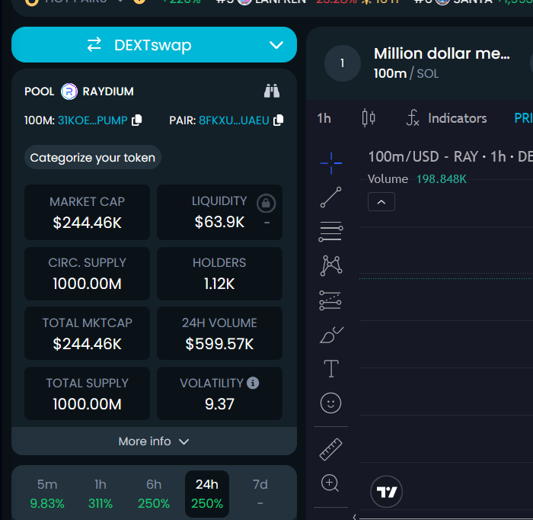
Task: Open pair address 8FKXU...UAEU link
Action: [x=234, y=120]
